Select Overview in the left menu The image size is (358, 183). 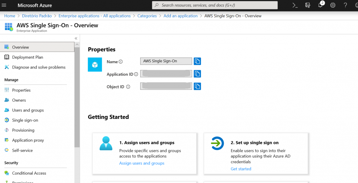coord(37,47)
